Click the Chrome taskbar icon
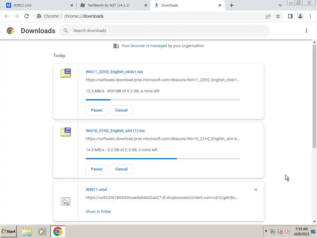The width and height of the screenshot is (317, 238). click(58, 231)
